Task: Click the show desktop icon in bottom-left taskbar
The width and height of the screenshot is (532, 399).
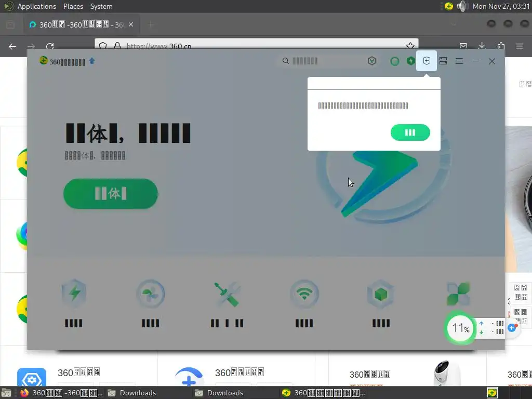Action: tap(6, 393)
